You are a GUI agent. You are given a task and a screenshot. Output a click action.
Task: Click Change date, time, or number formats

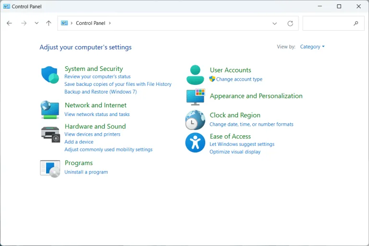coord(251,124)
